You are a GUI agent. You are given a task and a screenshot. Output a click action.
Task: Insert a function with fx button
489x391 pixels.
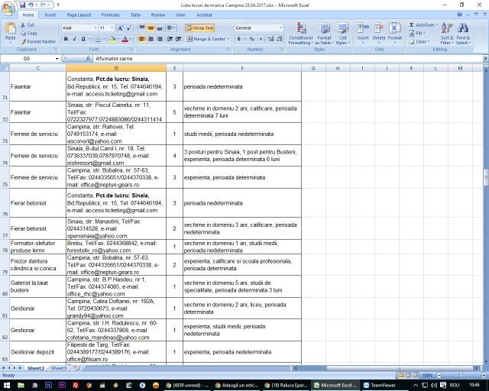click(89, 58)
